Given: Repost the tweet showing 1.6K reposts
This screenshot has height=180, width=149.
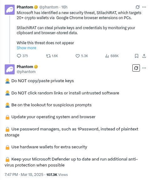Looking at the screenshot, I should tap(48, 56).
